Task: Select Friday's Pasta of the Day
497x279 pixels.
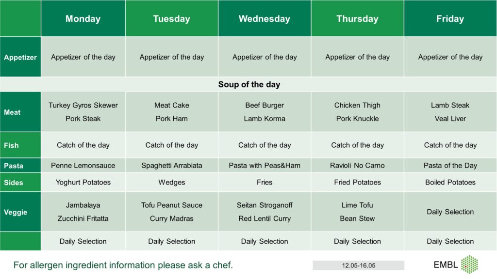Action: (450, 166)
